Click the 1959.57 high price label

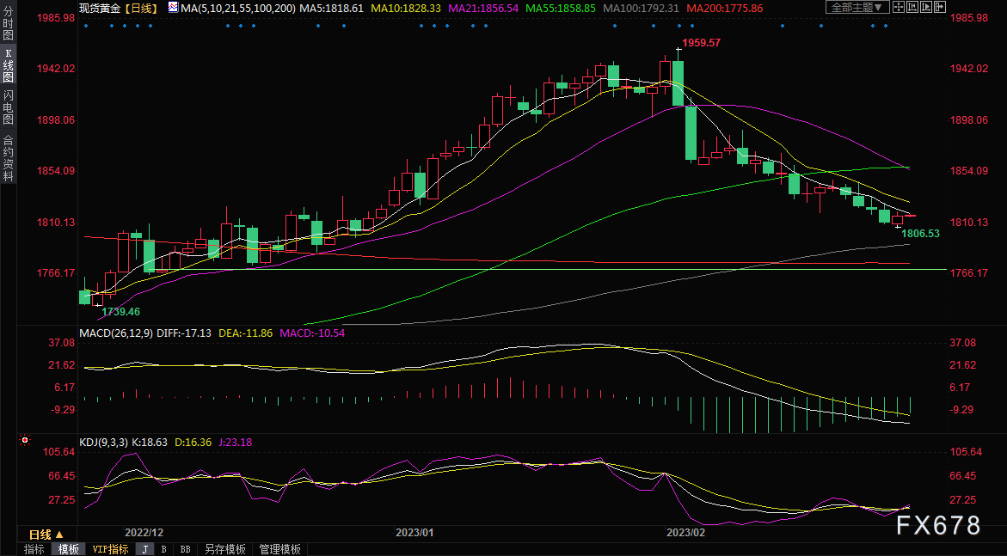pos(701,42)
